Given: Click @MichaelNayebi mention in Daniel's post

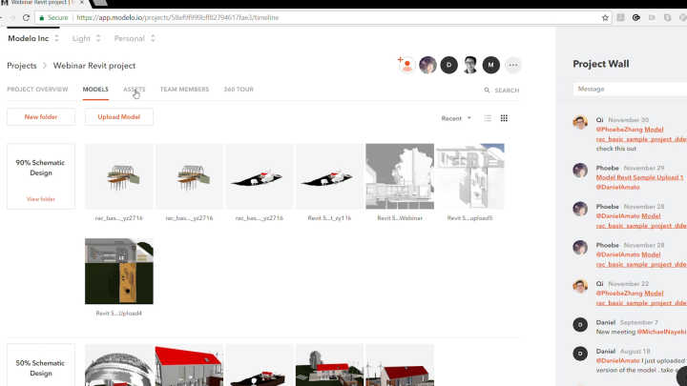Looking at the screenshot, I should 661,332.
